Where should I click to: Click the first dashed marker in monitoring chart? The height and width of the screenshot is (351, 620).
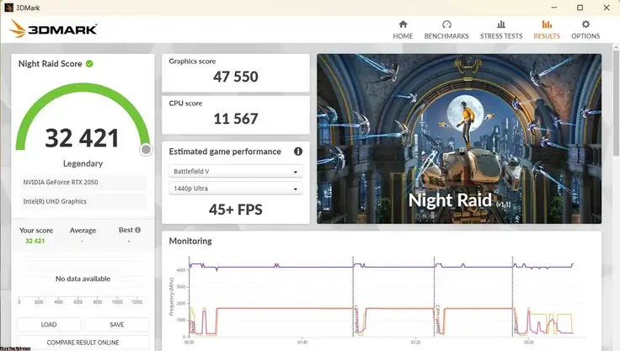click(189, 296)
